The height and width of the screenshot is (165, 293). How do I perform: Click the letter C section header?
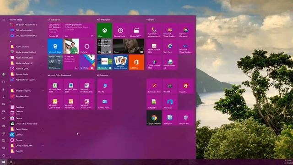click(x=10, y=102)
